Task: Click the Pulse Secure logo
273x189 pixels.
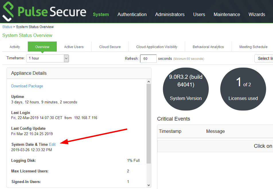Action: click(x=44, y=11)
